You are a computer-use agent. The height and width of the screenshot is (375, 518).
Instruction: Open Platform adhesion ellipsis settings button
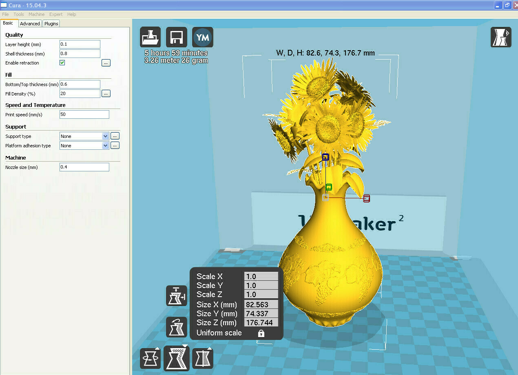115,145
